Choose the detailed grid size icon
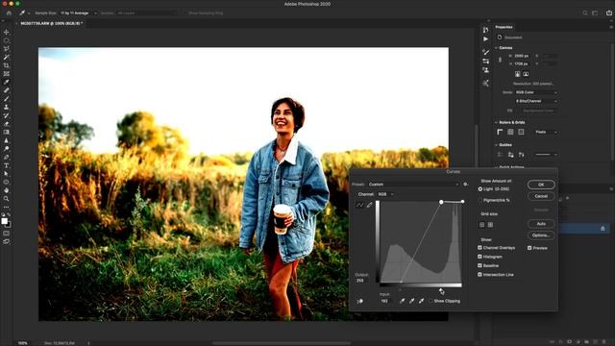 (490, 225)
